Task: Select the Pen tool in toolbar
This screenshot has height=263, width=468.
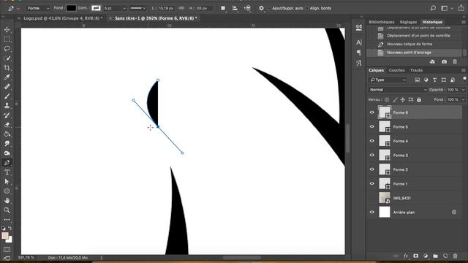Action: tap(7, 163)
